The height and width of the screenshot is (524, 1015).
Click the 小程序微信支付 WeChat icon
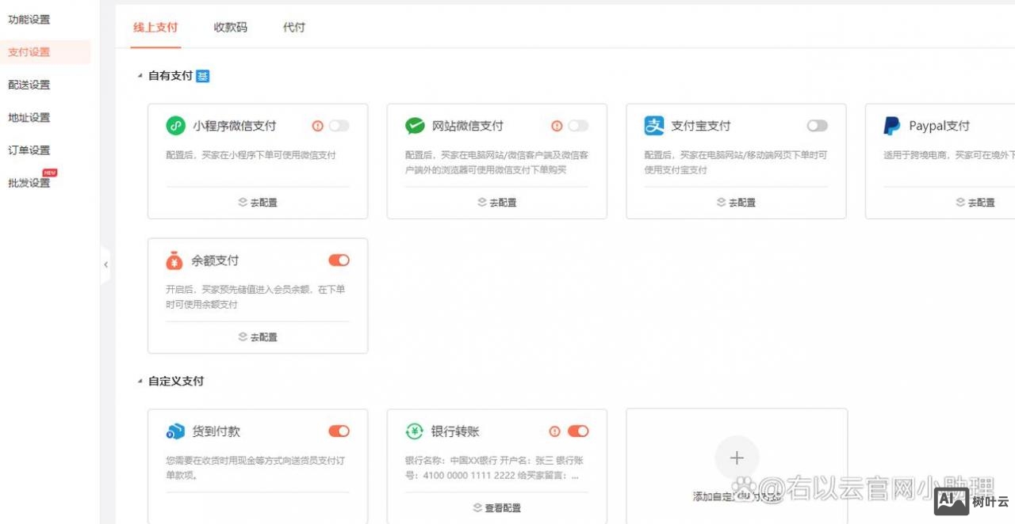tap(174, 125)
